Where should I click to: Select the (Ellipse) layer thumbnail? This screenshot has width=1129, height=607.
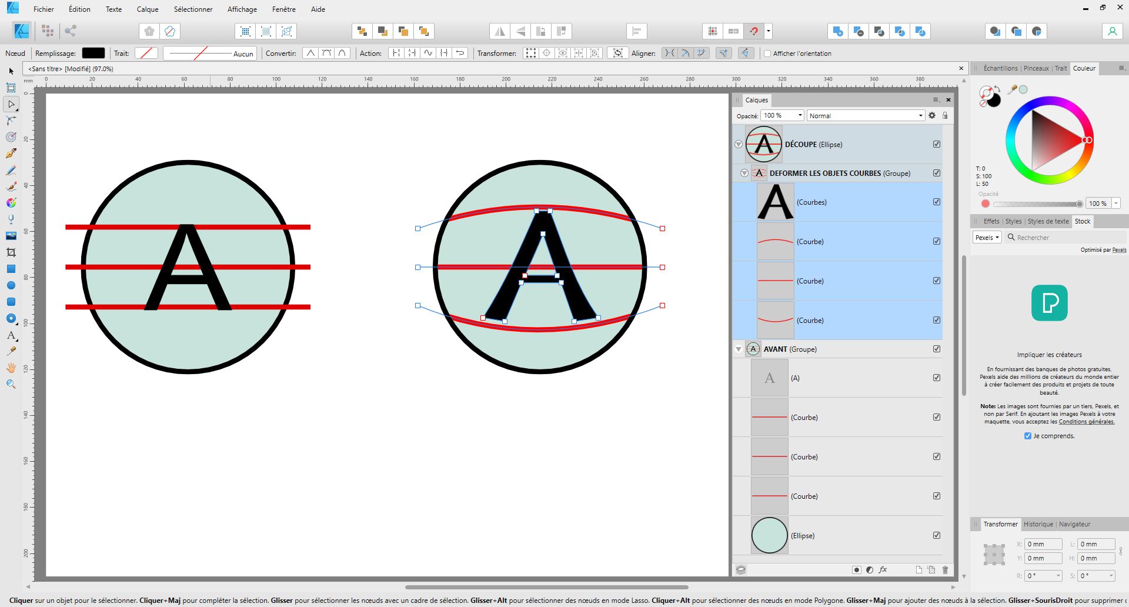(x=769, y=535)
